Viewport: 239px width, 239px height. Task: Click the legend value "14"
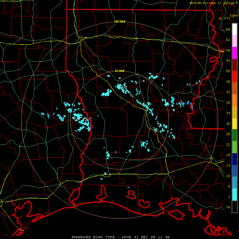point(228,165)
